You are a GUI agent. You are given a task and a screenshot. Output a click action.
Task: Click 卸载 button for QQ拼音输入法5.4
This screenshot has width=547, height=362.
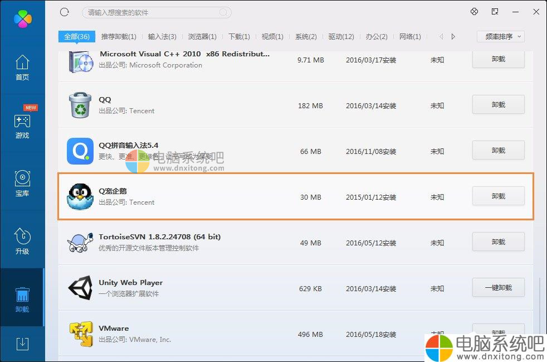[x=498, y=150]
